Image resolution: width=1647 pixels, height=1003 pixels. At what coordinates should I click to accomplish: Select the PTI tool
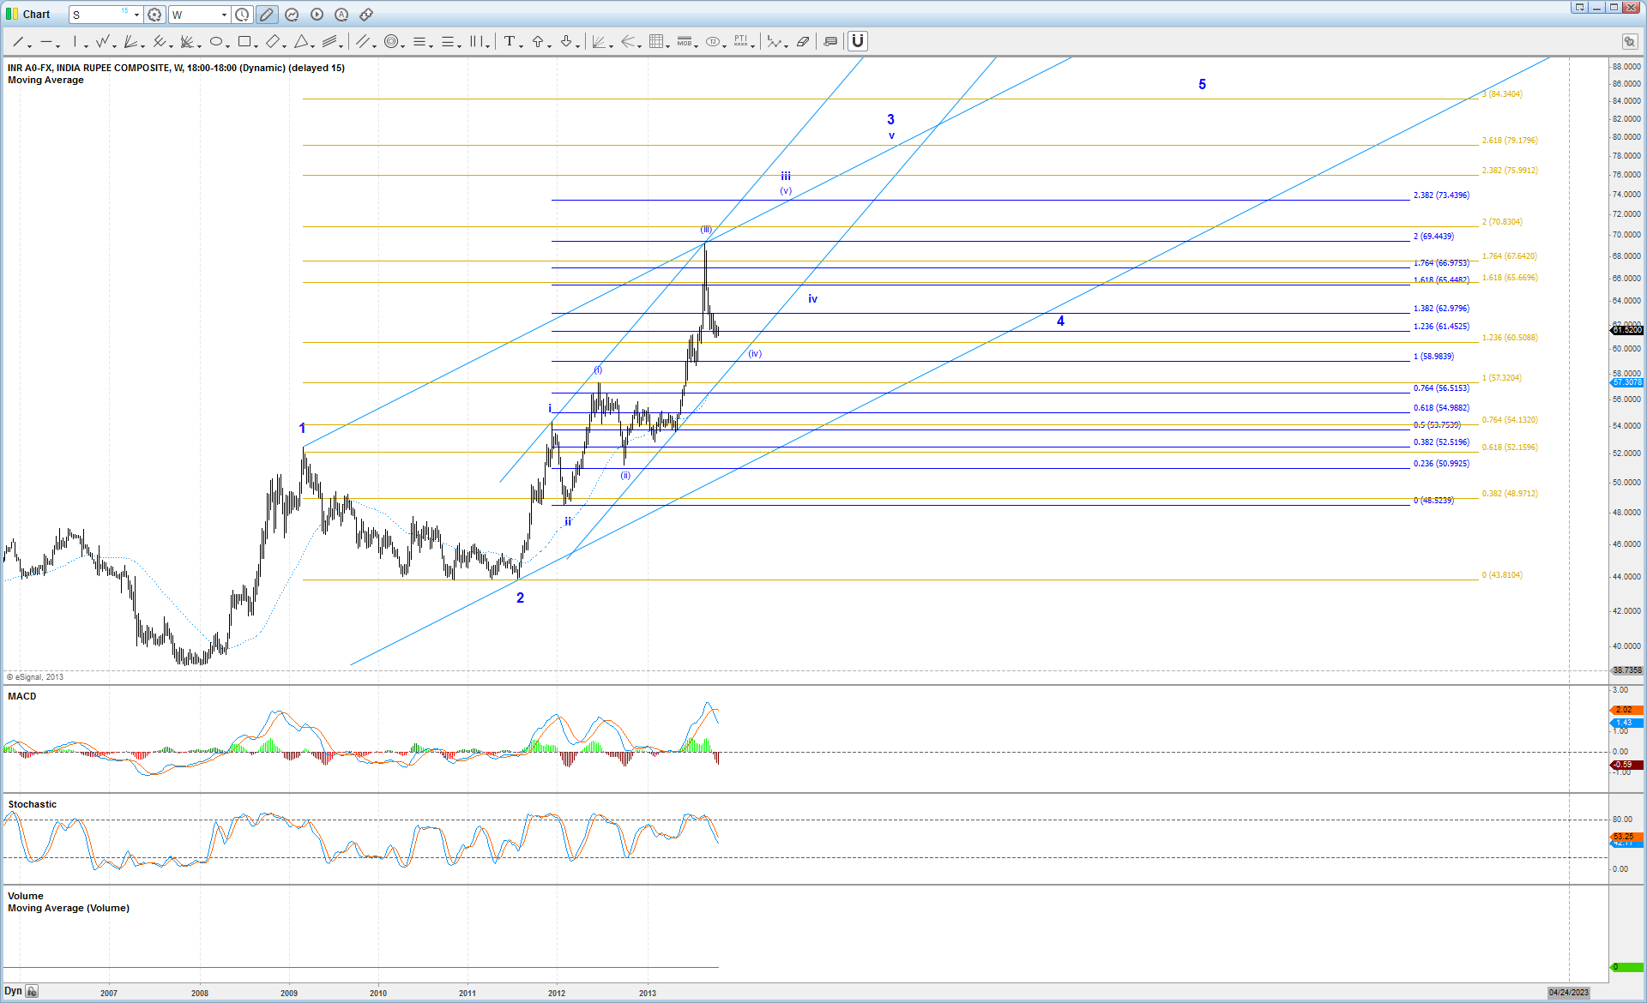tap(741, 41)
